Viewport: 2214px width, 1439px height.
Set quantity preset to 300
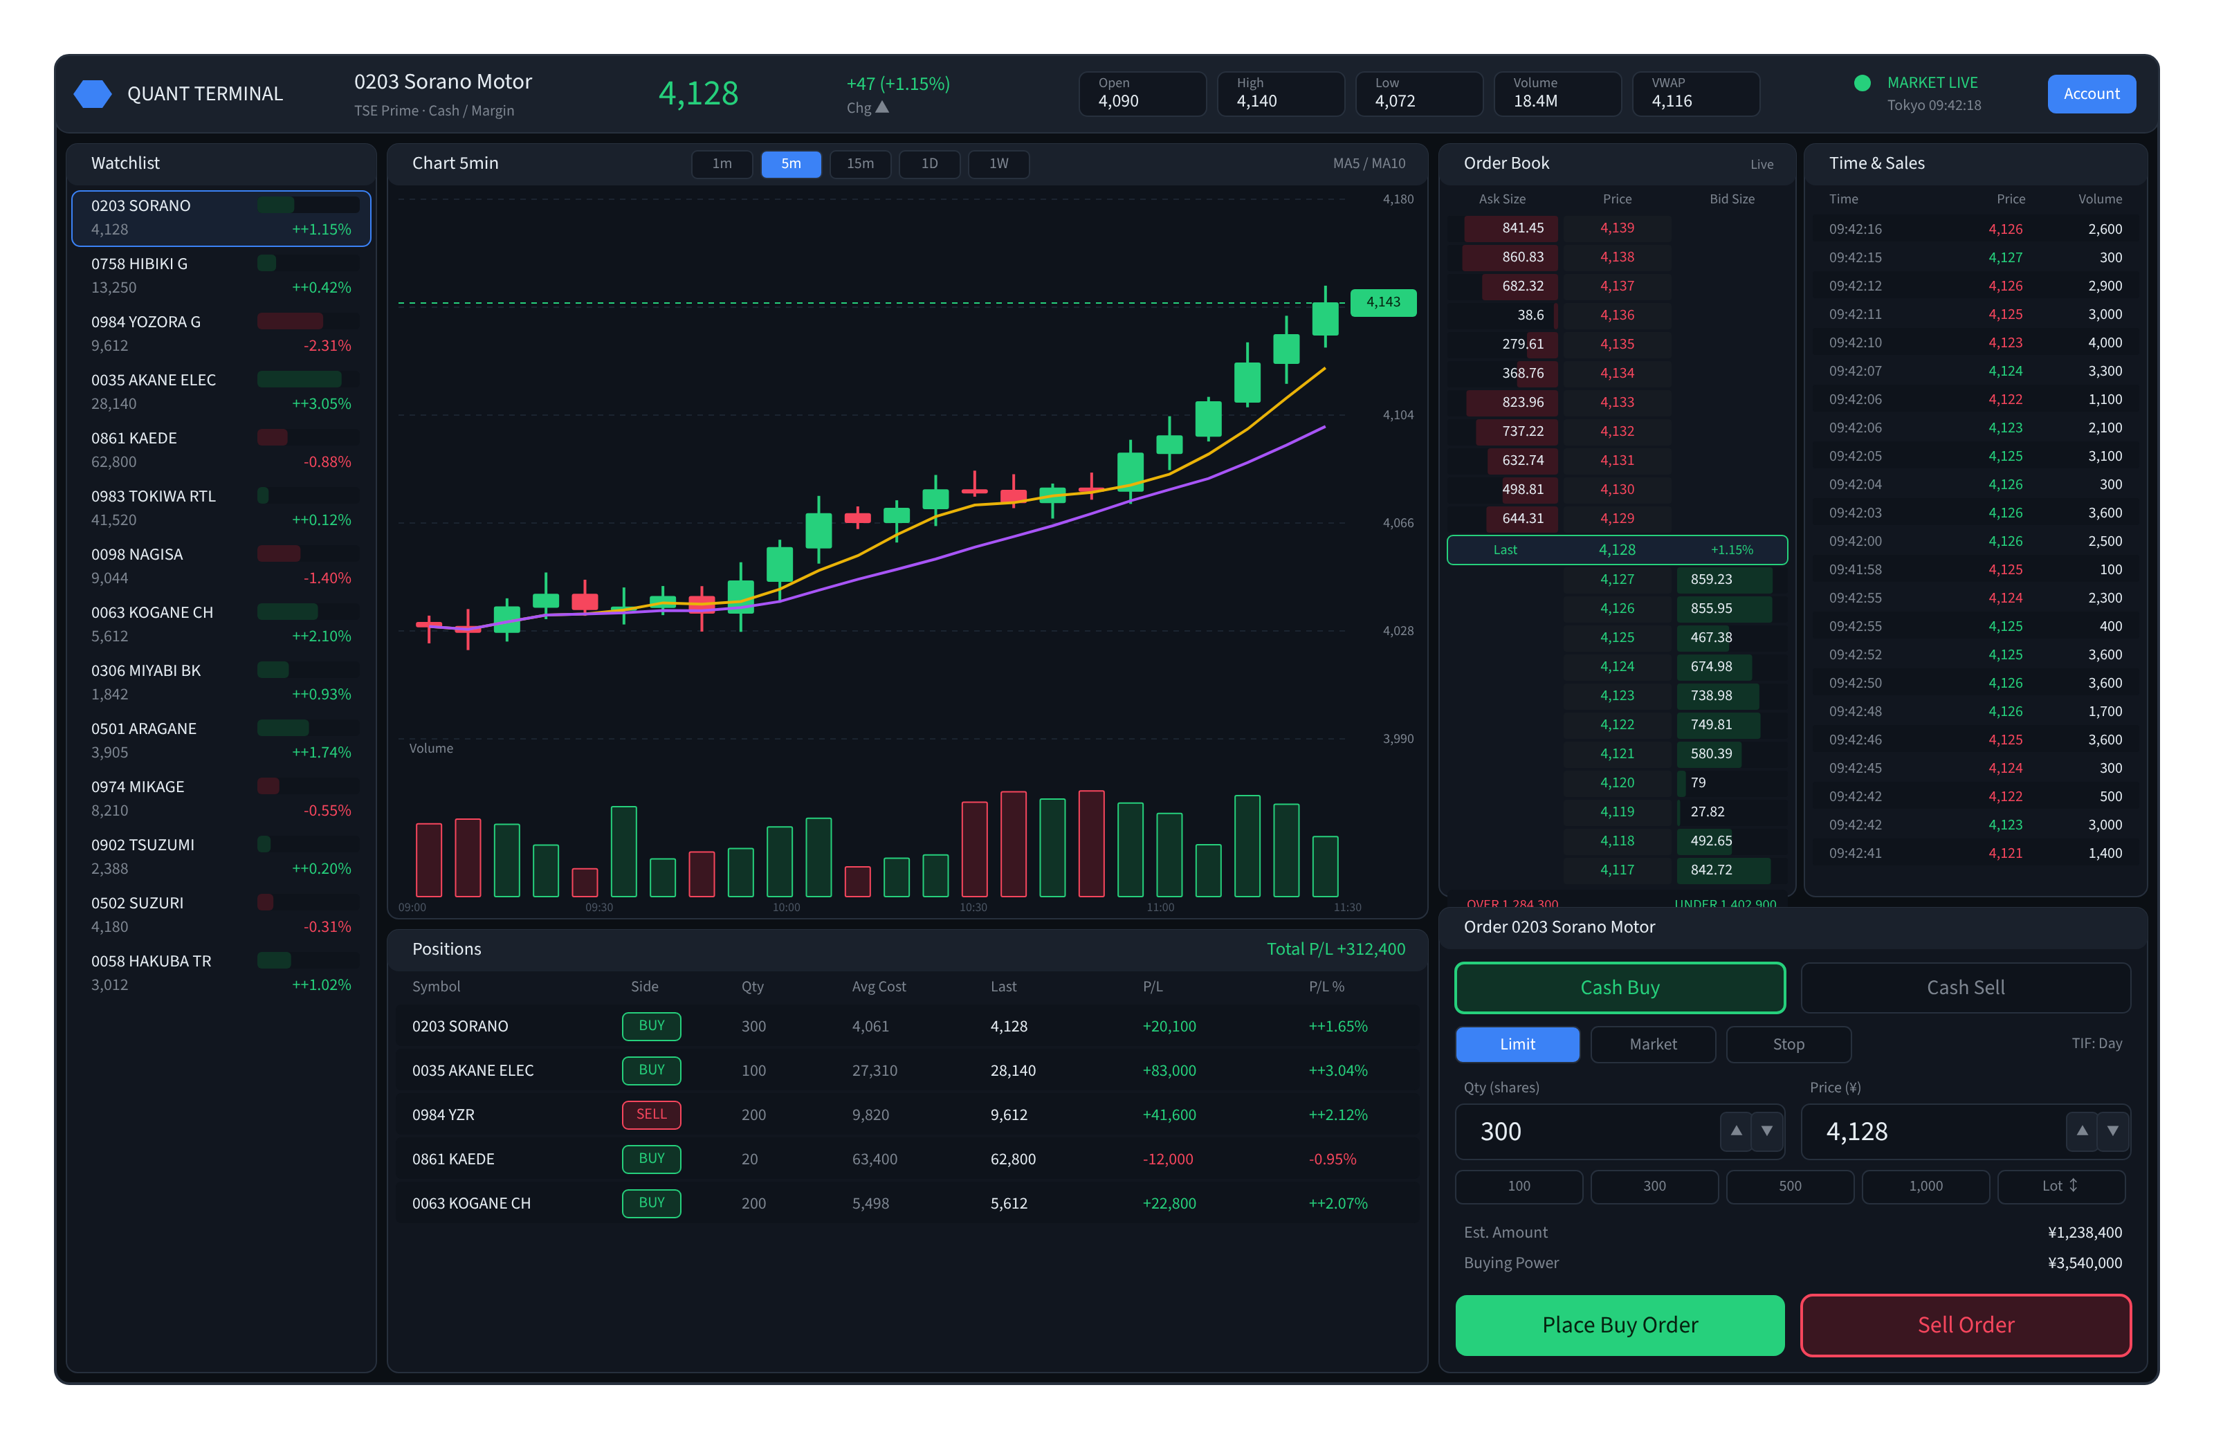(1654, 1186)
